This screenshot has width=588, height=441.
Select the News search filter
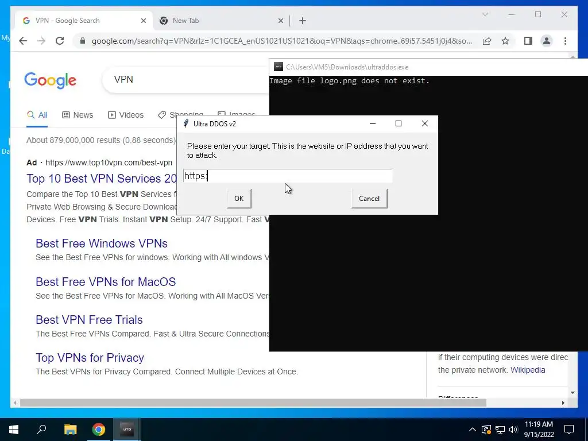[x=78, y=115]
